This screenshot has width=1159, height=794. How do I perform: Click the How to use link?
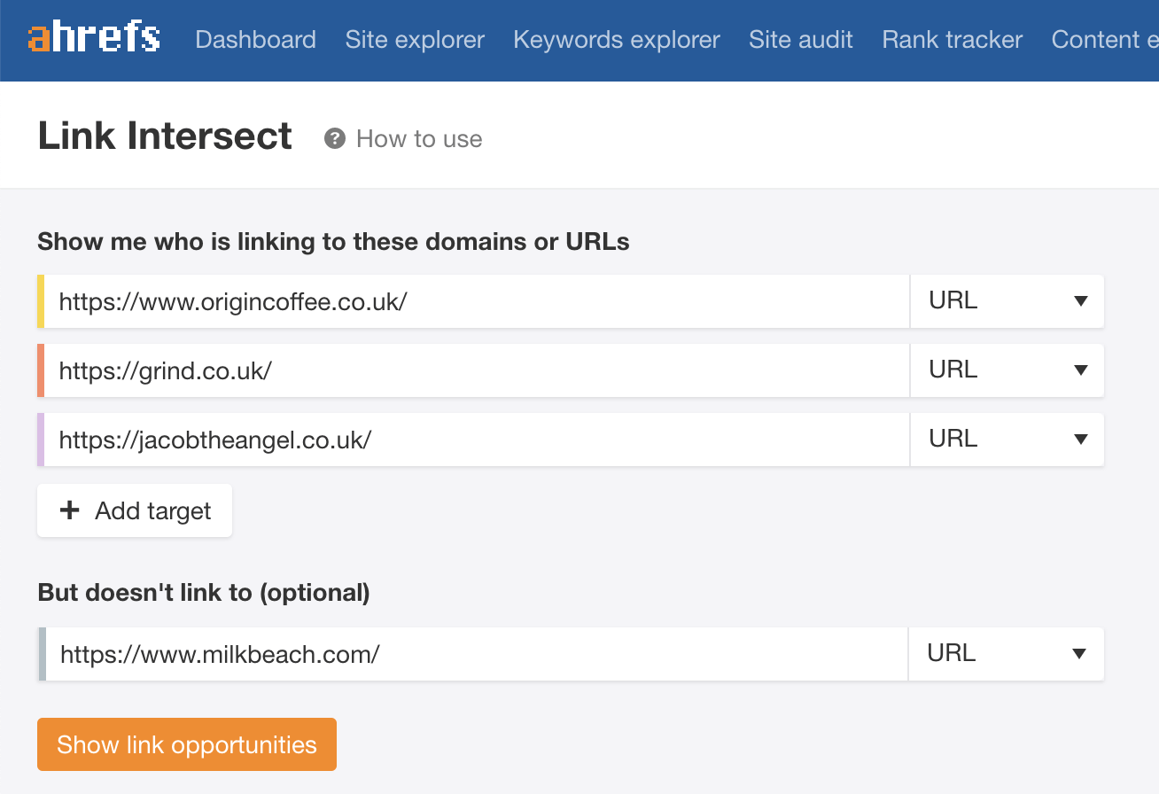coord(418,138)
